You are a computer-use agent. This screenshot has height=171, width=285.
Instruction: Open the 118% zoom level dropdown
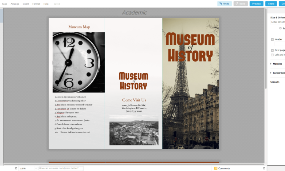coord(27,168)
